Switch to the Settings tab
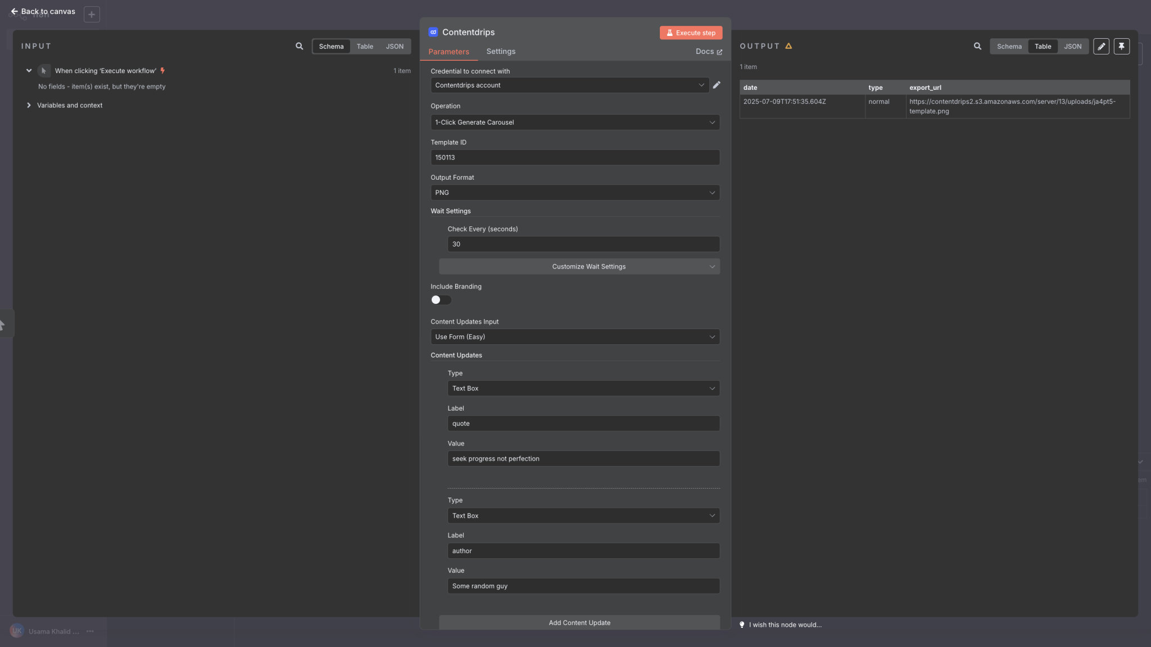This screenshot has width=1151, height=647. click(x=501, y=51)
